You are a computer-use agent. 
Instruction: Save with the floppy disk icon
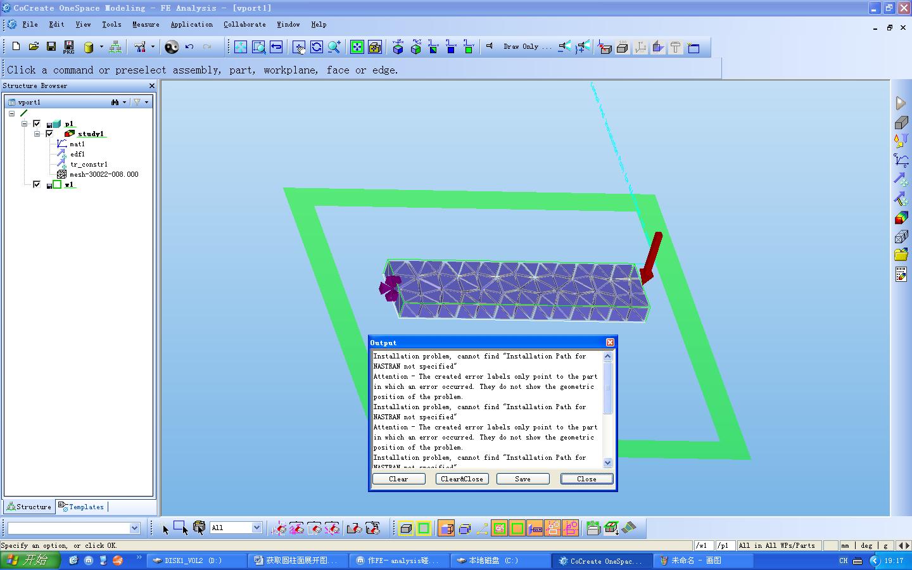tap(51, 47)
